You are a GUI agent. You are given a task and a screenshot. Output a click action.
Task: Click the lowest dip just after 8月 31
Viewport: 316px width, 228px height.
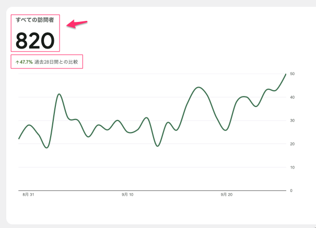[x=47, y=148]
